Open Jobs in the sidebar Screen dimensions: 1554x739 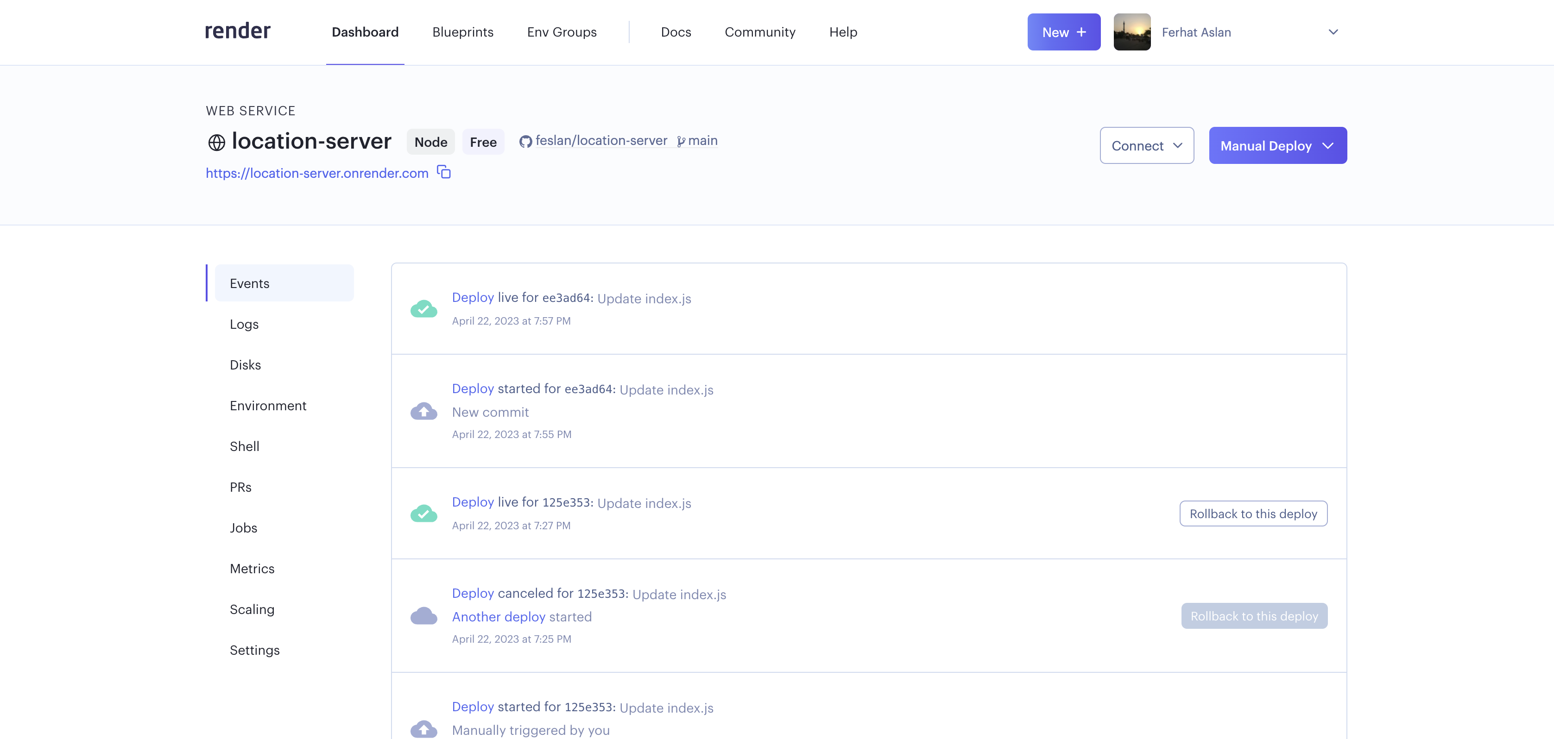[244, 528]
